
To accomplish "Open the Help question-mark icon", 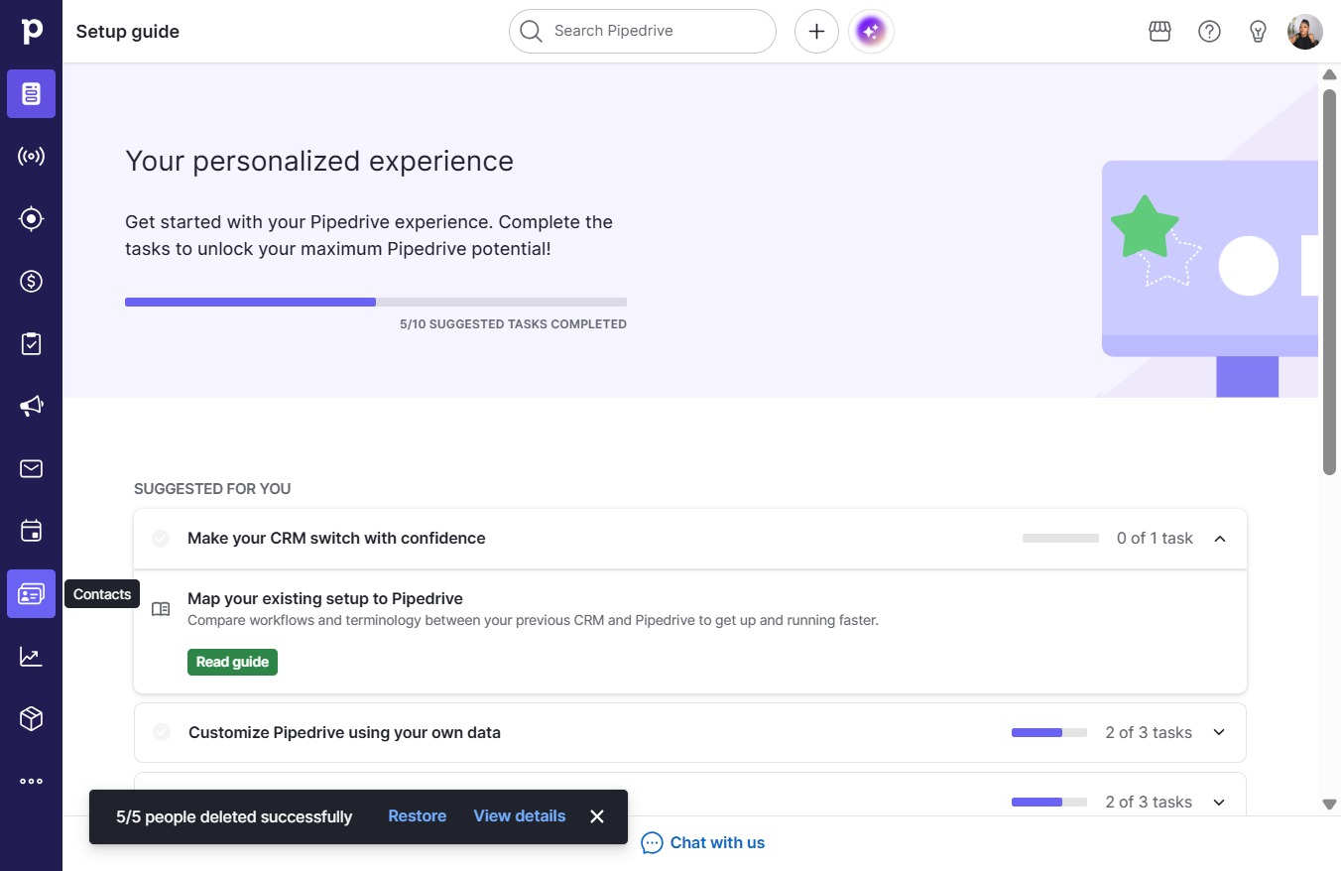I will pos(1209,32).
